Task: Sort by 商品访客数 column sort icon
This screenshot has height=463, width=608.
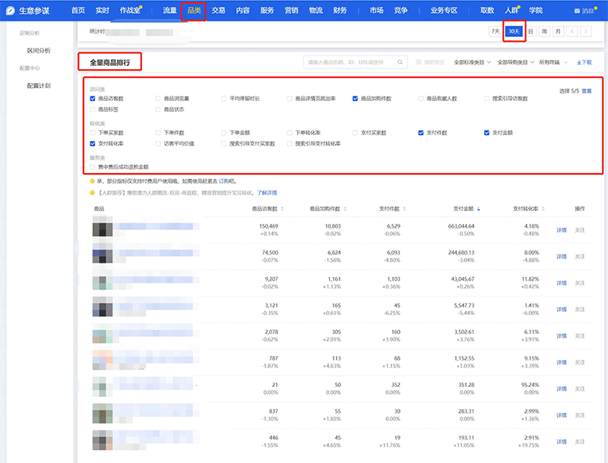Action: 283,209
